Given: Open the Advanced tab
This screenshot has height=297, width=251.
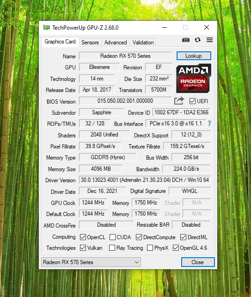Looking at the screenshot, I should point(116,43).
